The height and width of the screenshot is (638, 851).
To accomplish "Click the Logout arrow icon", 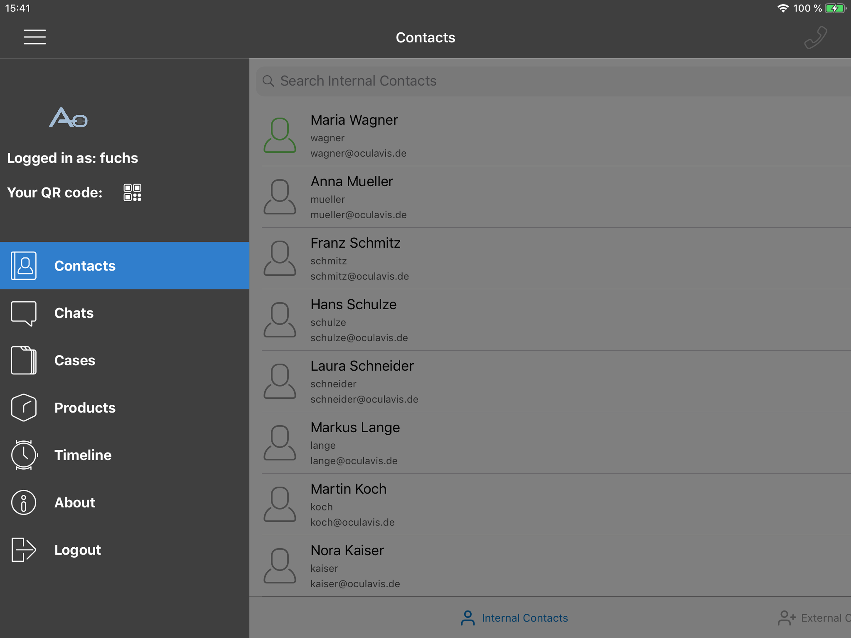I will (x=24, y=550).
